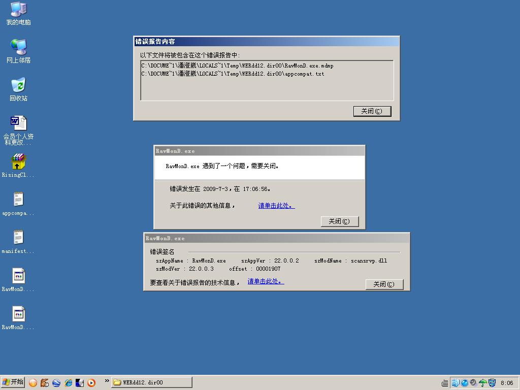Viewport: 520px width, 390px height.
Task: Open the 回收站 recycle bin icon
Action: tap(18, 89)
